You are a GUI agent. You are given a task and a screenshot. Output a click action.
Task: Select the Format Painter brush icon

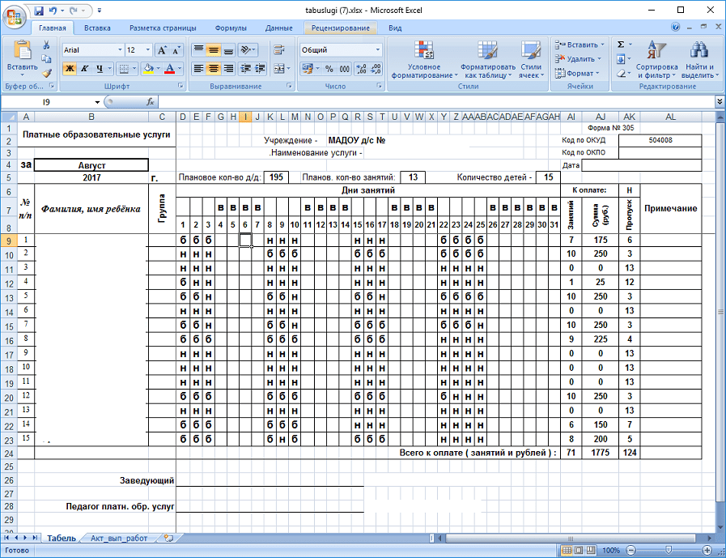tap(47, 73)
